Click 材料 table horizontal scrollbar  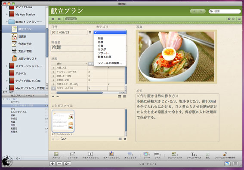[80, 93]
